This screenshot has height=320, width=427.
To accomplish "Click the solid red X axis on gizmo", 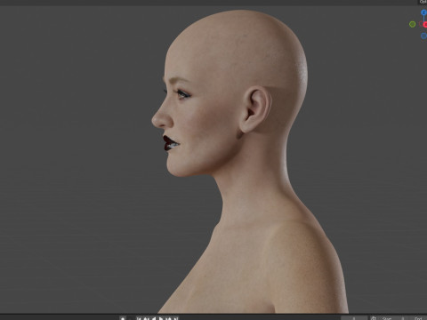I will 425,25.
